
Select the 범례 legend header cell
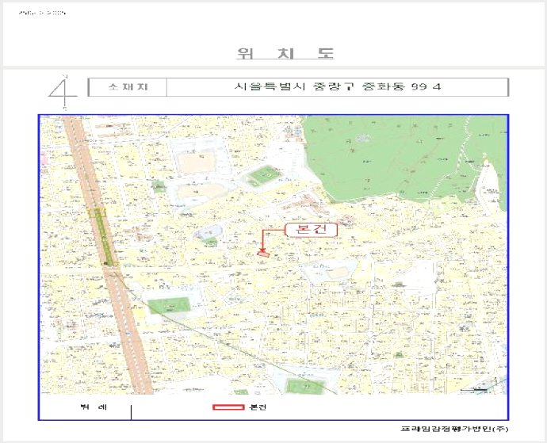(94, 407)
